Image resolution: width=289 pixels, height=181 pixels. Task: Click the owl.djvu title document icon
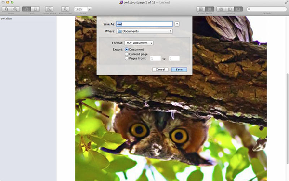[121, 2]
